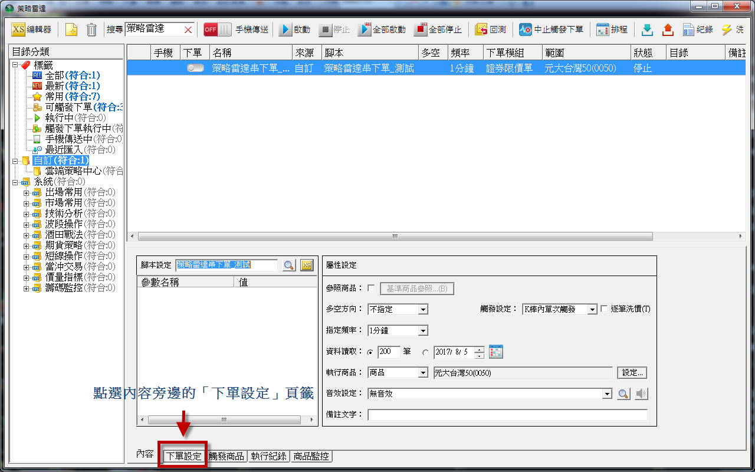Sort the list by the 狀態 column header
Viewport: 755px width, 472px height.
coord(648,53)
